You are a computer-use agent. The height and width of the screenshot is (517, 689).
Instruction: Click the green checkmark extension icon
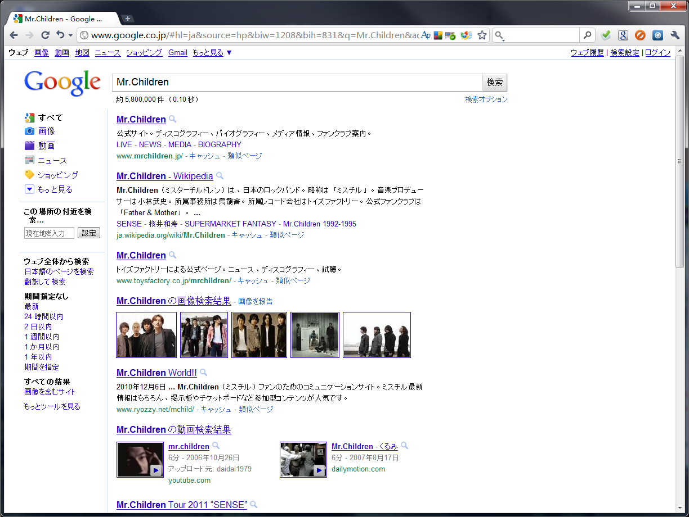pos(606,35)
